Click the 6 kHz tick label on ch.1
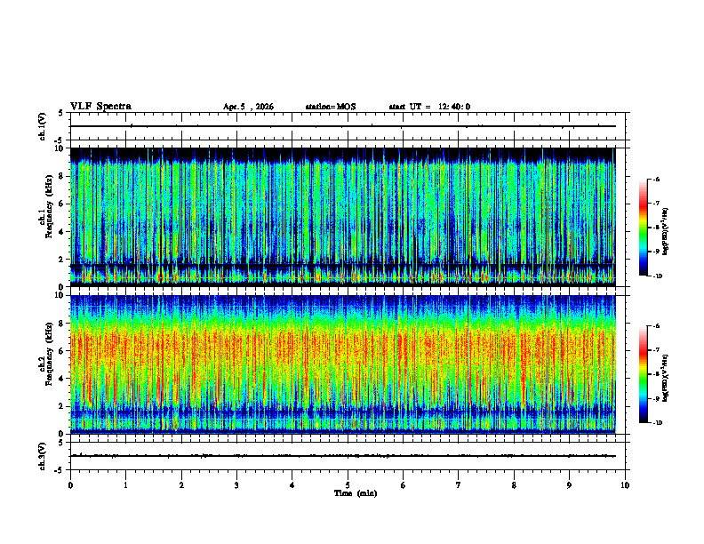 pos(62,204)
